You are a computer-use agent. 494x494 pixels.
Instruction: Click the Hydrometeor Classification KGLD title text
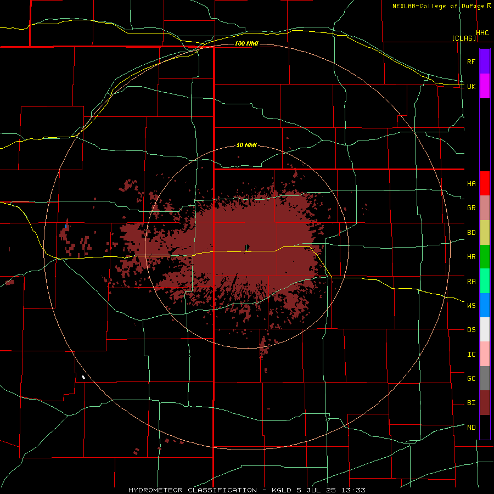point(246,490)
